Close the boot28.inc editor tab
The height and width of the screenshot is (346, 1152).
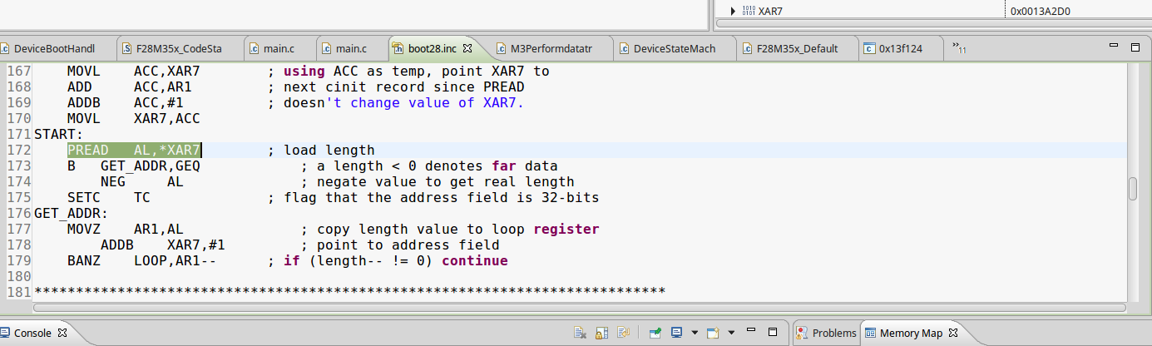(x=467, y=48)
